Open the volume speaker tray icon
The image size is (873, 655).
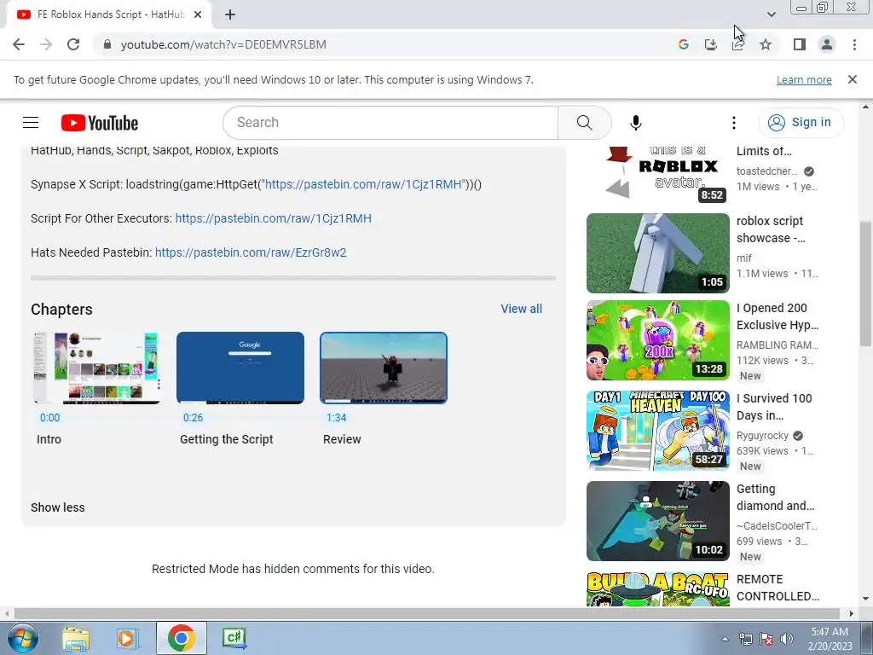pyautogui.click(x=787, y=639)
